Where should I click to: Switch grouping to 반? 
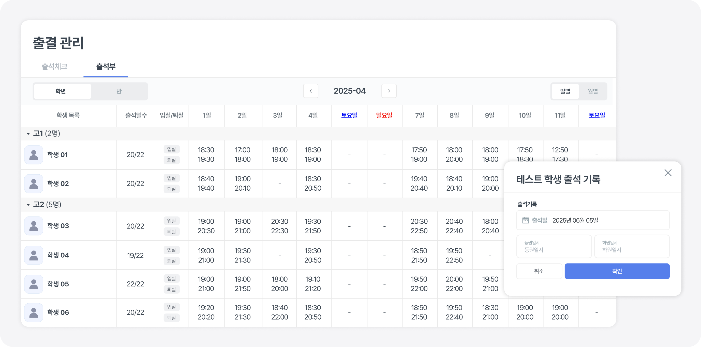tap(119, 91)
